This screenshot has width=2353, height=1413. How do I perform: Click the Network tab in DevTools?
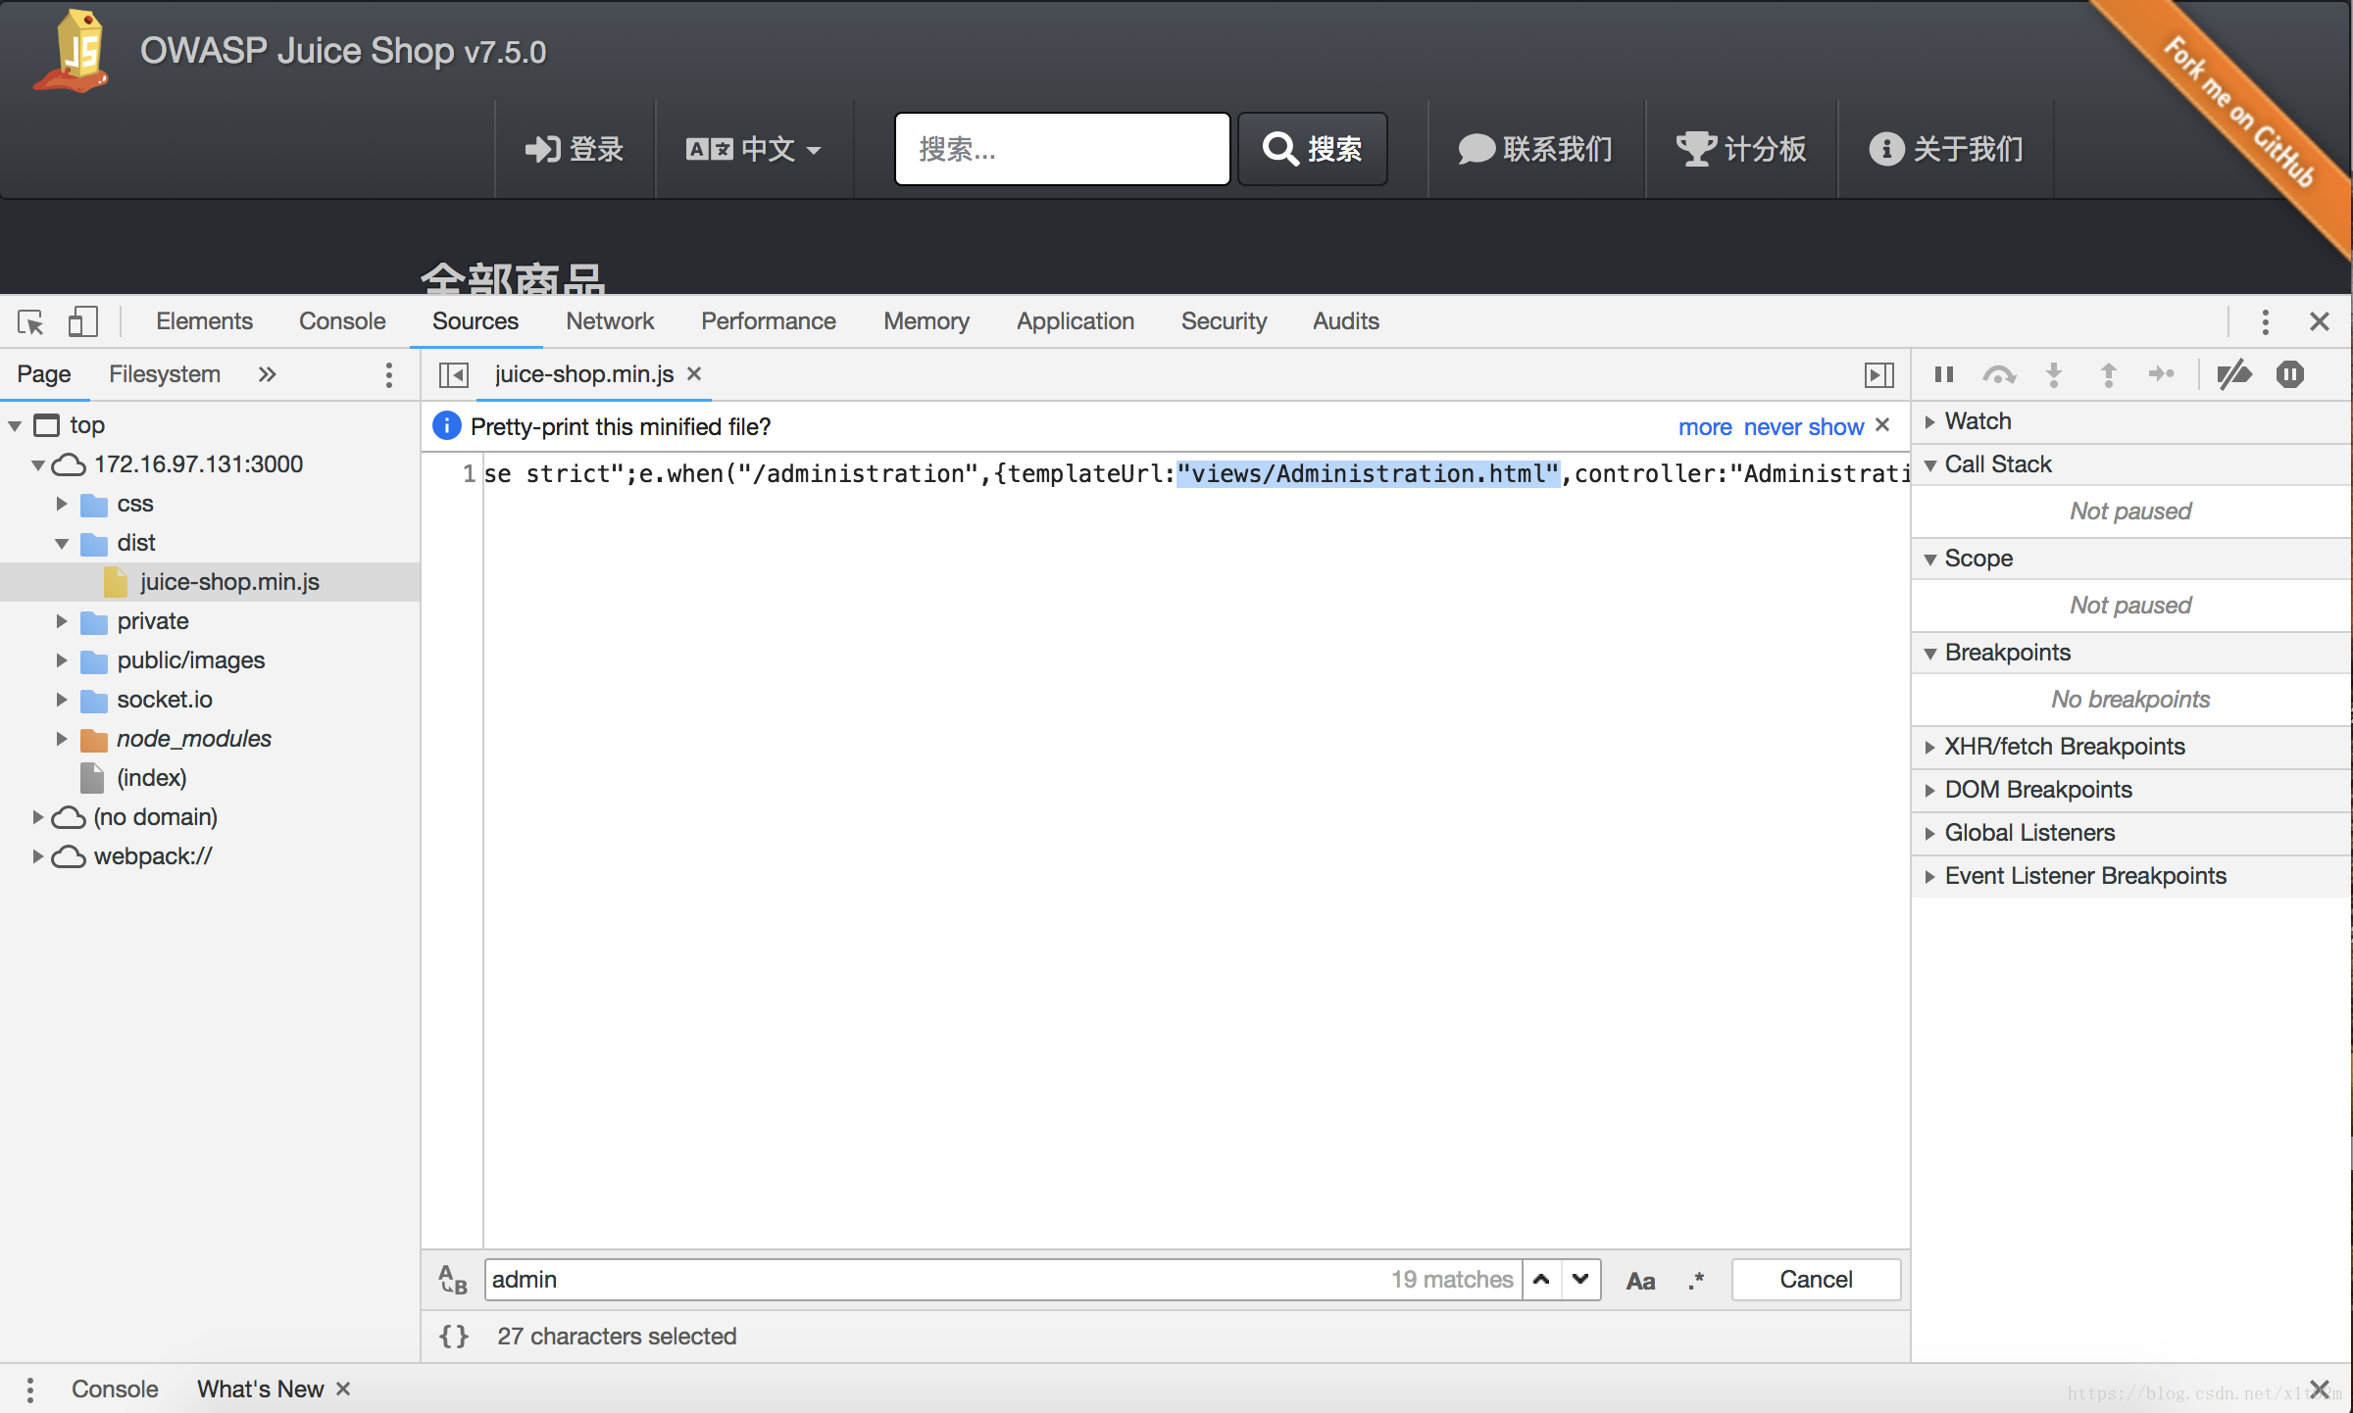pyautogui.click(x=610, y=319)
